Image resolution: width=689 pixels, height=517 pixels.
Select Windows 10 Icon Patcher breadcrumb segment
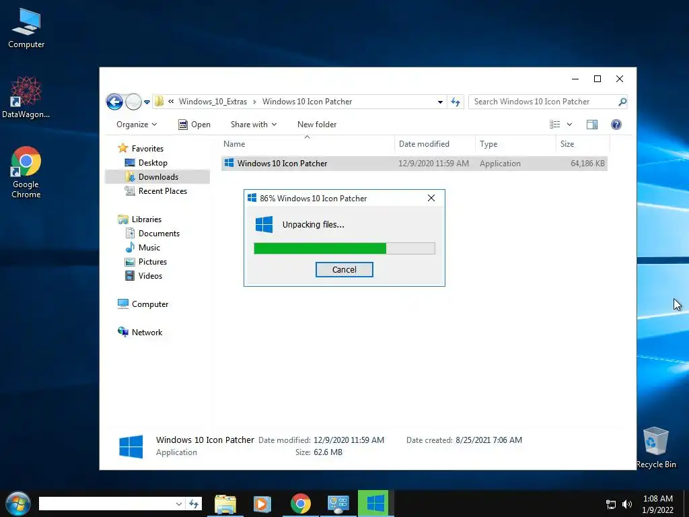(x=307, y=102)
